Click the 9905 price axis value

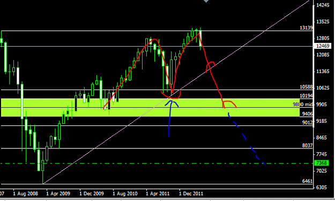321,105
